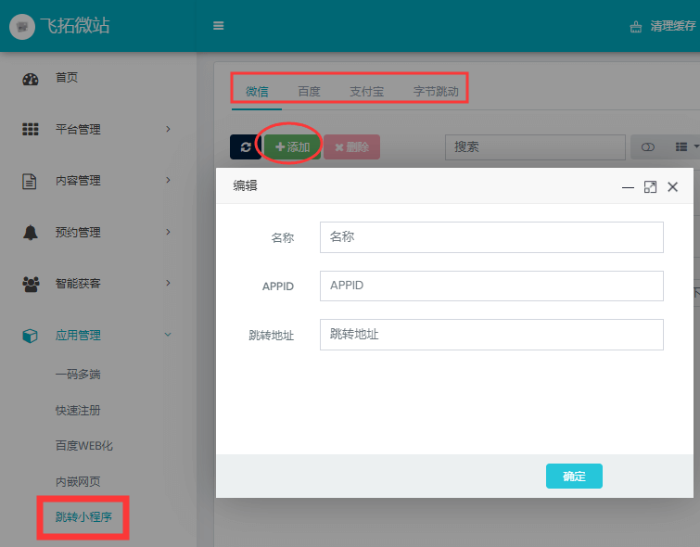The image size is (700, 547).
Task: Click the hamburger menu icon in header
Action: coord(218,26)
